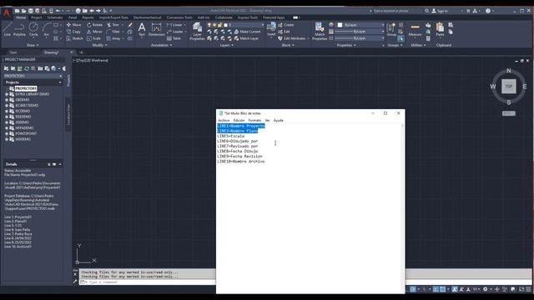Open the Project ribbon tab

tap(37, 17)
